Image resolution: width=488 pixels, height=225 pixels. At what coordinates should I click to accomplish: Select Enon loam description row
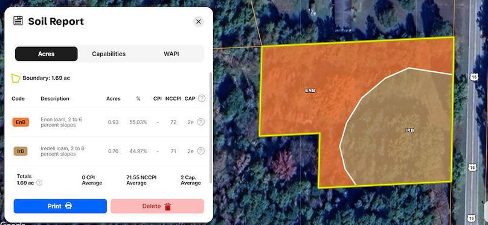point(108,122)
